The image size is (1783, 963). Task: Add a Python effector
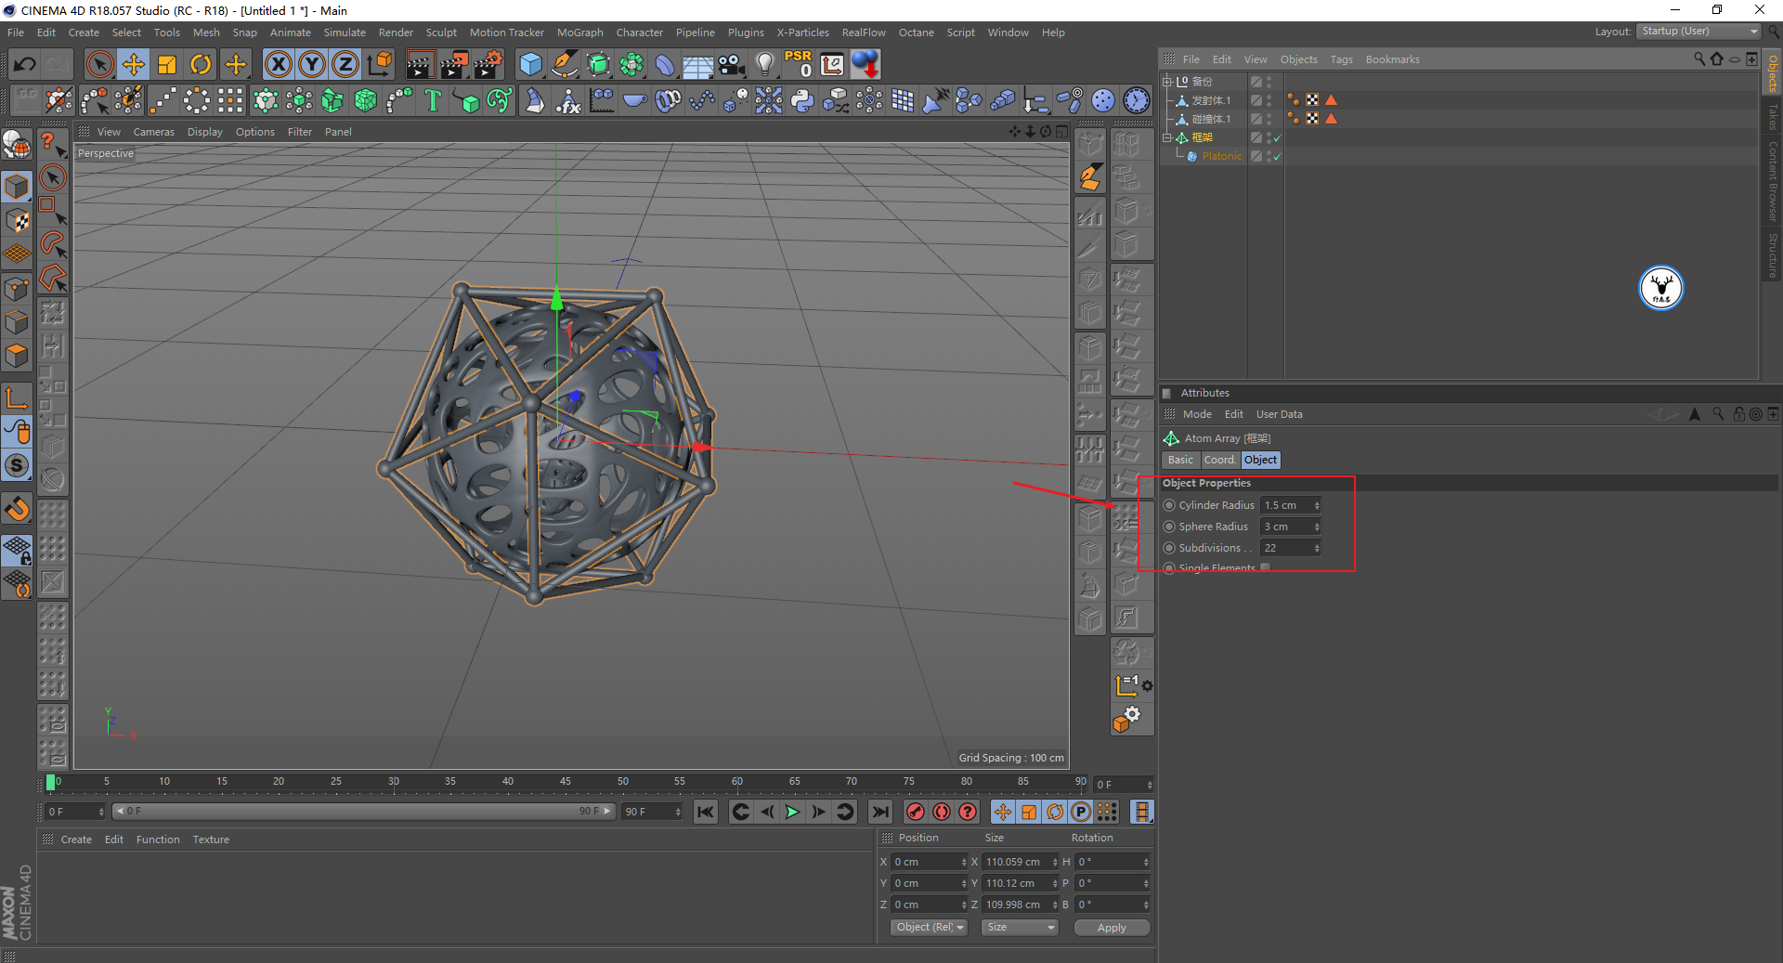pyautogui.click(x=802, y=100)
